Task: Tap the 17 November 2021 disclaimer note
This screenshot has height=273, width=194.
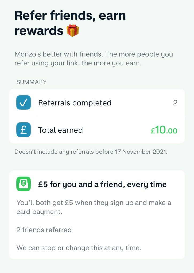Action: coord(91,152)
